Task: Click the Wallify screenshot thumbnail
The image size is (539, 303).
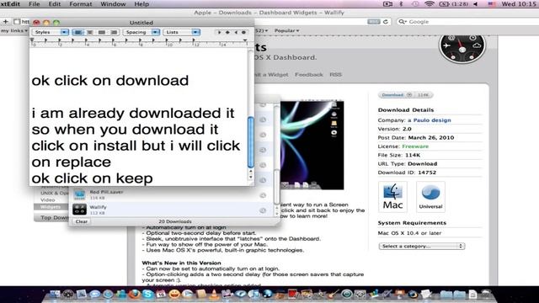Action: 312,145
